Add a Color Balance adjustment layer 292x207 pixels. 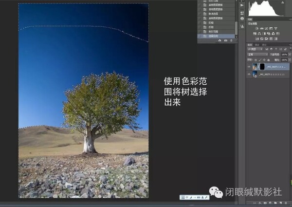pos(259,34)
